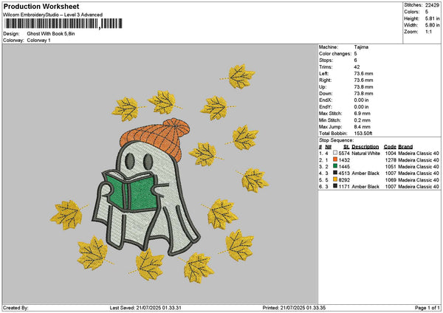
Task: Click the Max Stitch value '6.9 mm'
Action: coord(362,114)
